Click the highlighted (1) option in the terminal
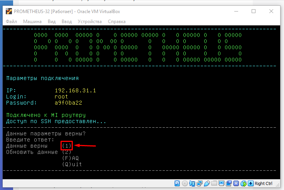 click(66, 146)
